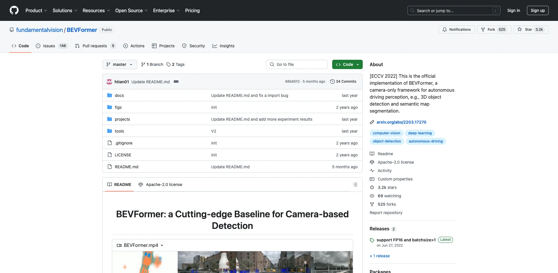Click the figs folder icon
This screenshot has width=558, height=273.
110,107
